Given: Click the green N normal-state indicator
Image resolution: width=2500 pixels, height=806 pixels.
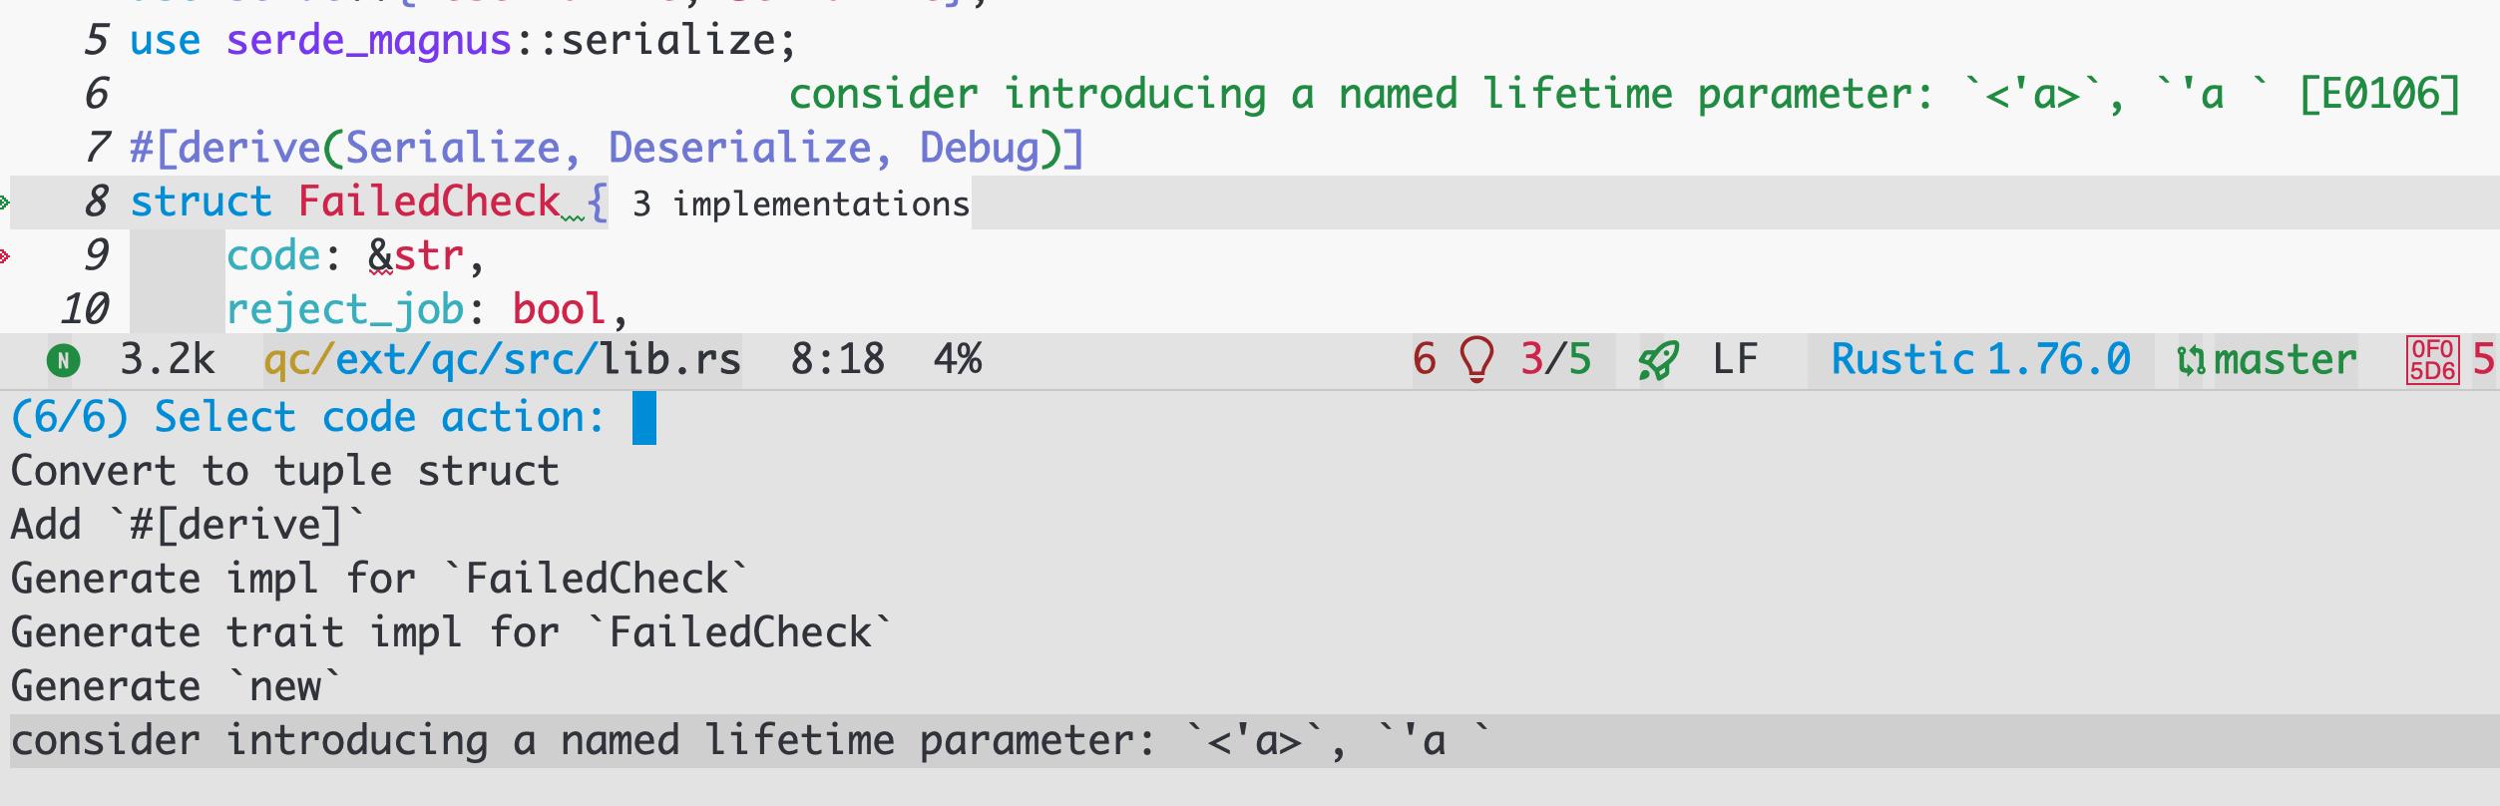Looking at the screenshot, I should coord(63,360).
